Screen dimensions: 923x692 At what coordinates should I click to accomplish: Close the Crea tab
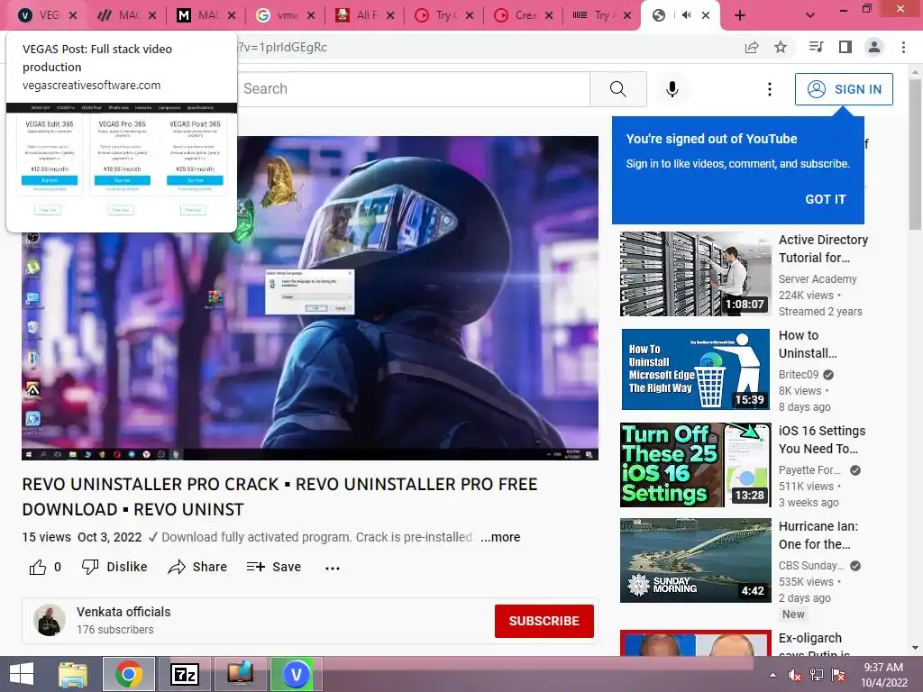[549, 15]
